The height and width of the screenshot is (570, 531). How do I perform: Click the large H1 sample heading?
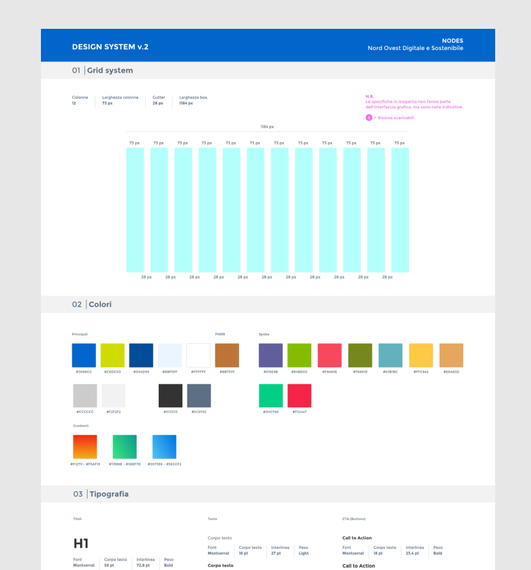coord(81,544)
